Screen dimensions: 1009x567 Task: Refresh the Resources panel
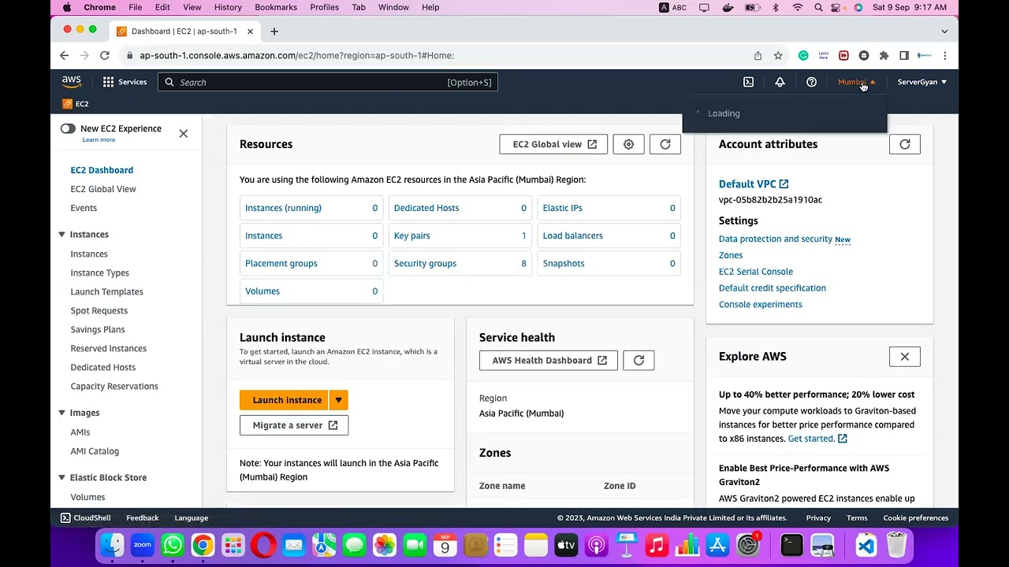665,144
